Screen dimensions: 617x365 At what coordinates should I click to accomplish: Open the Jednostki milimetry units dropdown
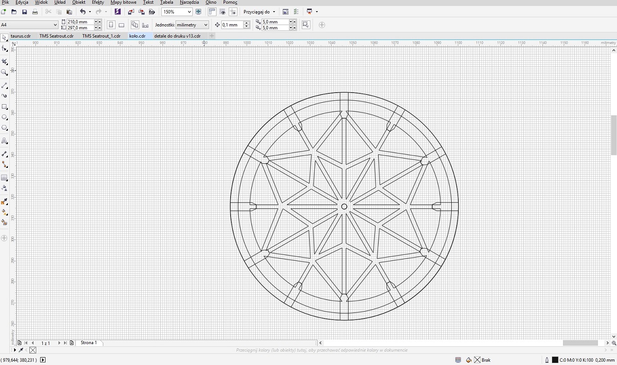click(x=206, y=25)
